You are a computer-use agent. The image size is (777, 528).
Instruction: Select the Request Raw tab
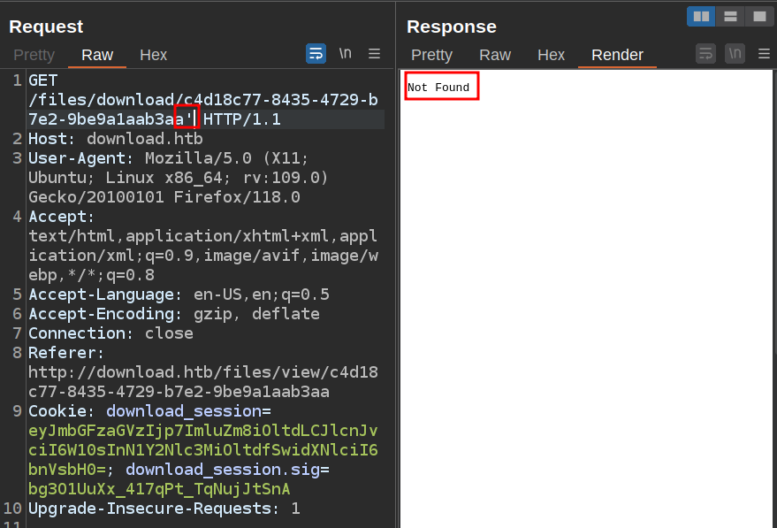tap(97, 55)
